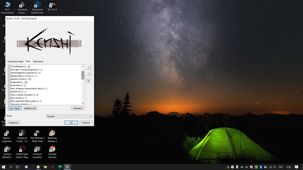Open the help question mark button
Screen dimensions: 303x170
88,81
